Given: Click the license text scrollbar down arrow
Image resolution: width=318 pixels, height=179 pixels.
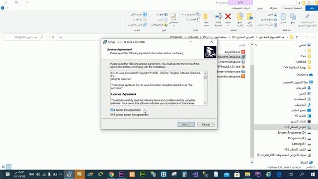Looking at the screenshot, I should (x=205, y=103).
